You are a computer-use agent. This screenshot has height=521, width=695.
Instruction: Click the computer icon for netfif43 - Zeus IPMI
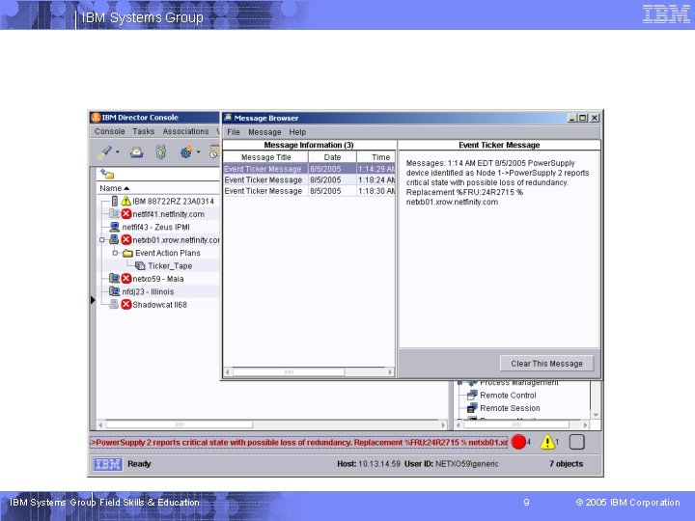tap(114, 227)
